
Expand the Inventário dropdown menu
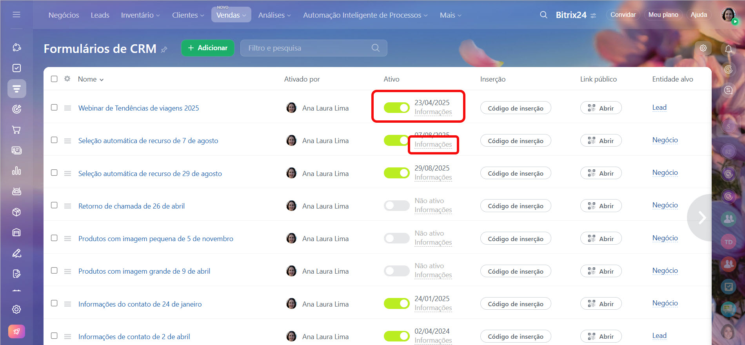click(140, 15)
